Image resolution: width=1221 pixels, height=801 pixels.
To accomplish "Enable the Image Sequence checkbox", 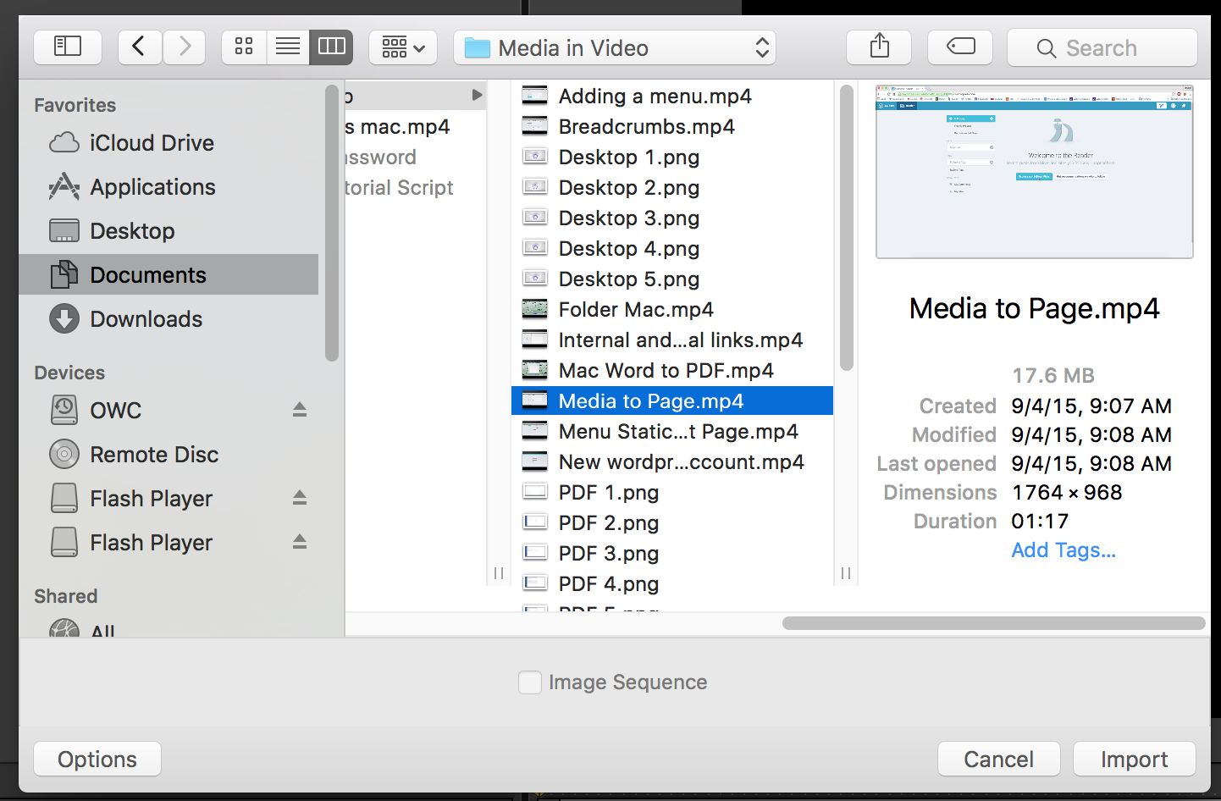I will coord(530,682).
